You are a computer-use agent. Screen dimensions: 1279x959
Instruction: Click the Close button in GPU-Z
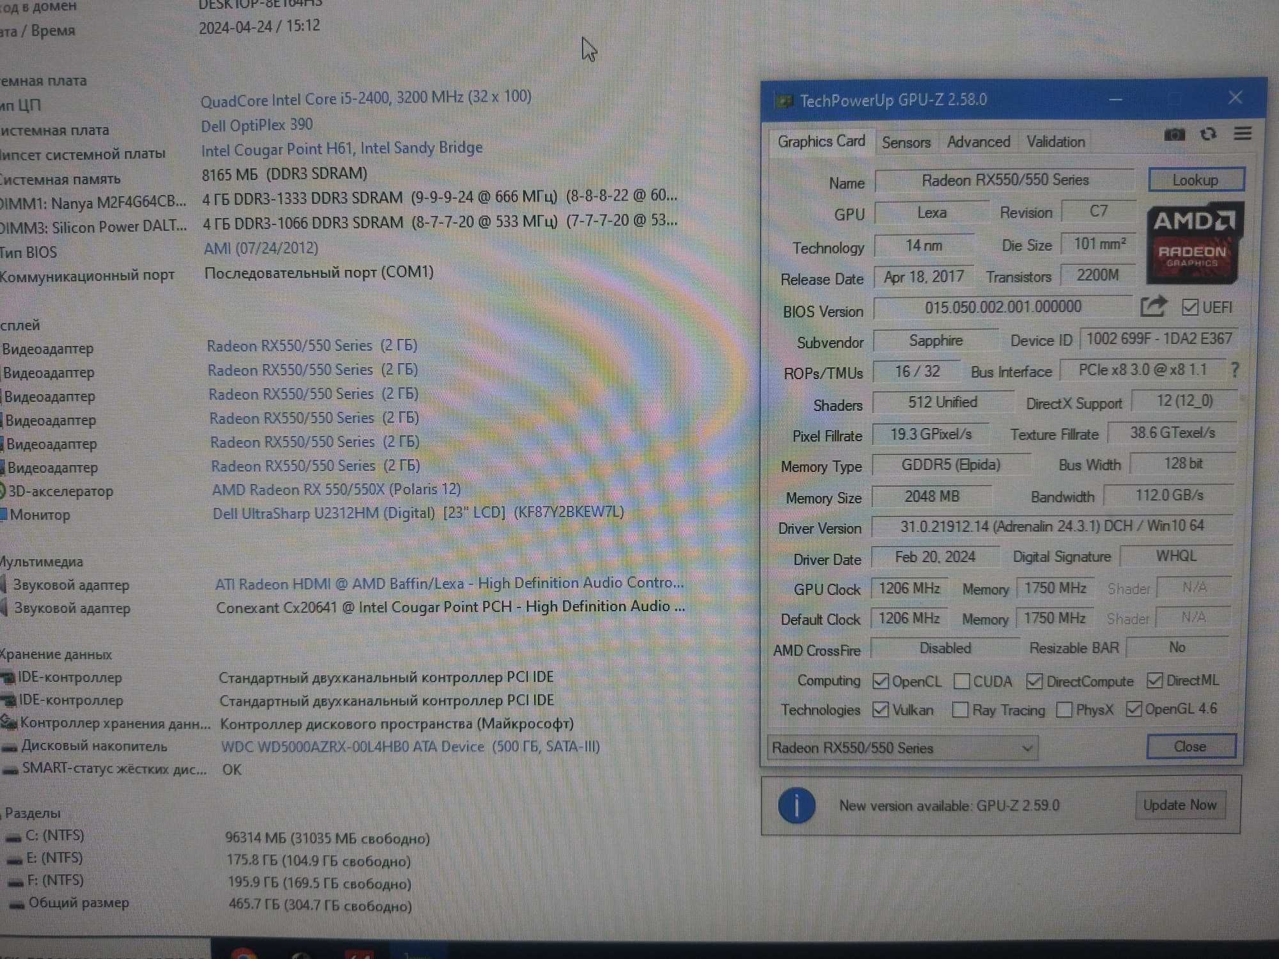click(x=1190, y=747)
